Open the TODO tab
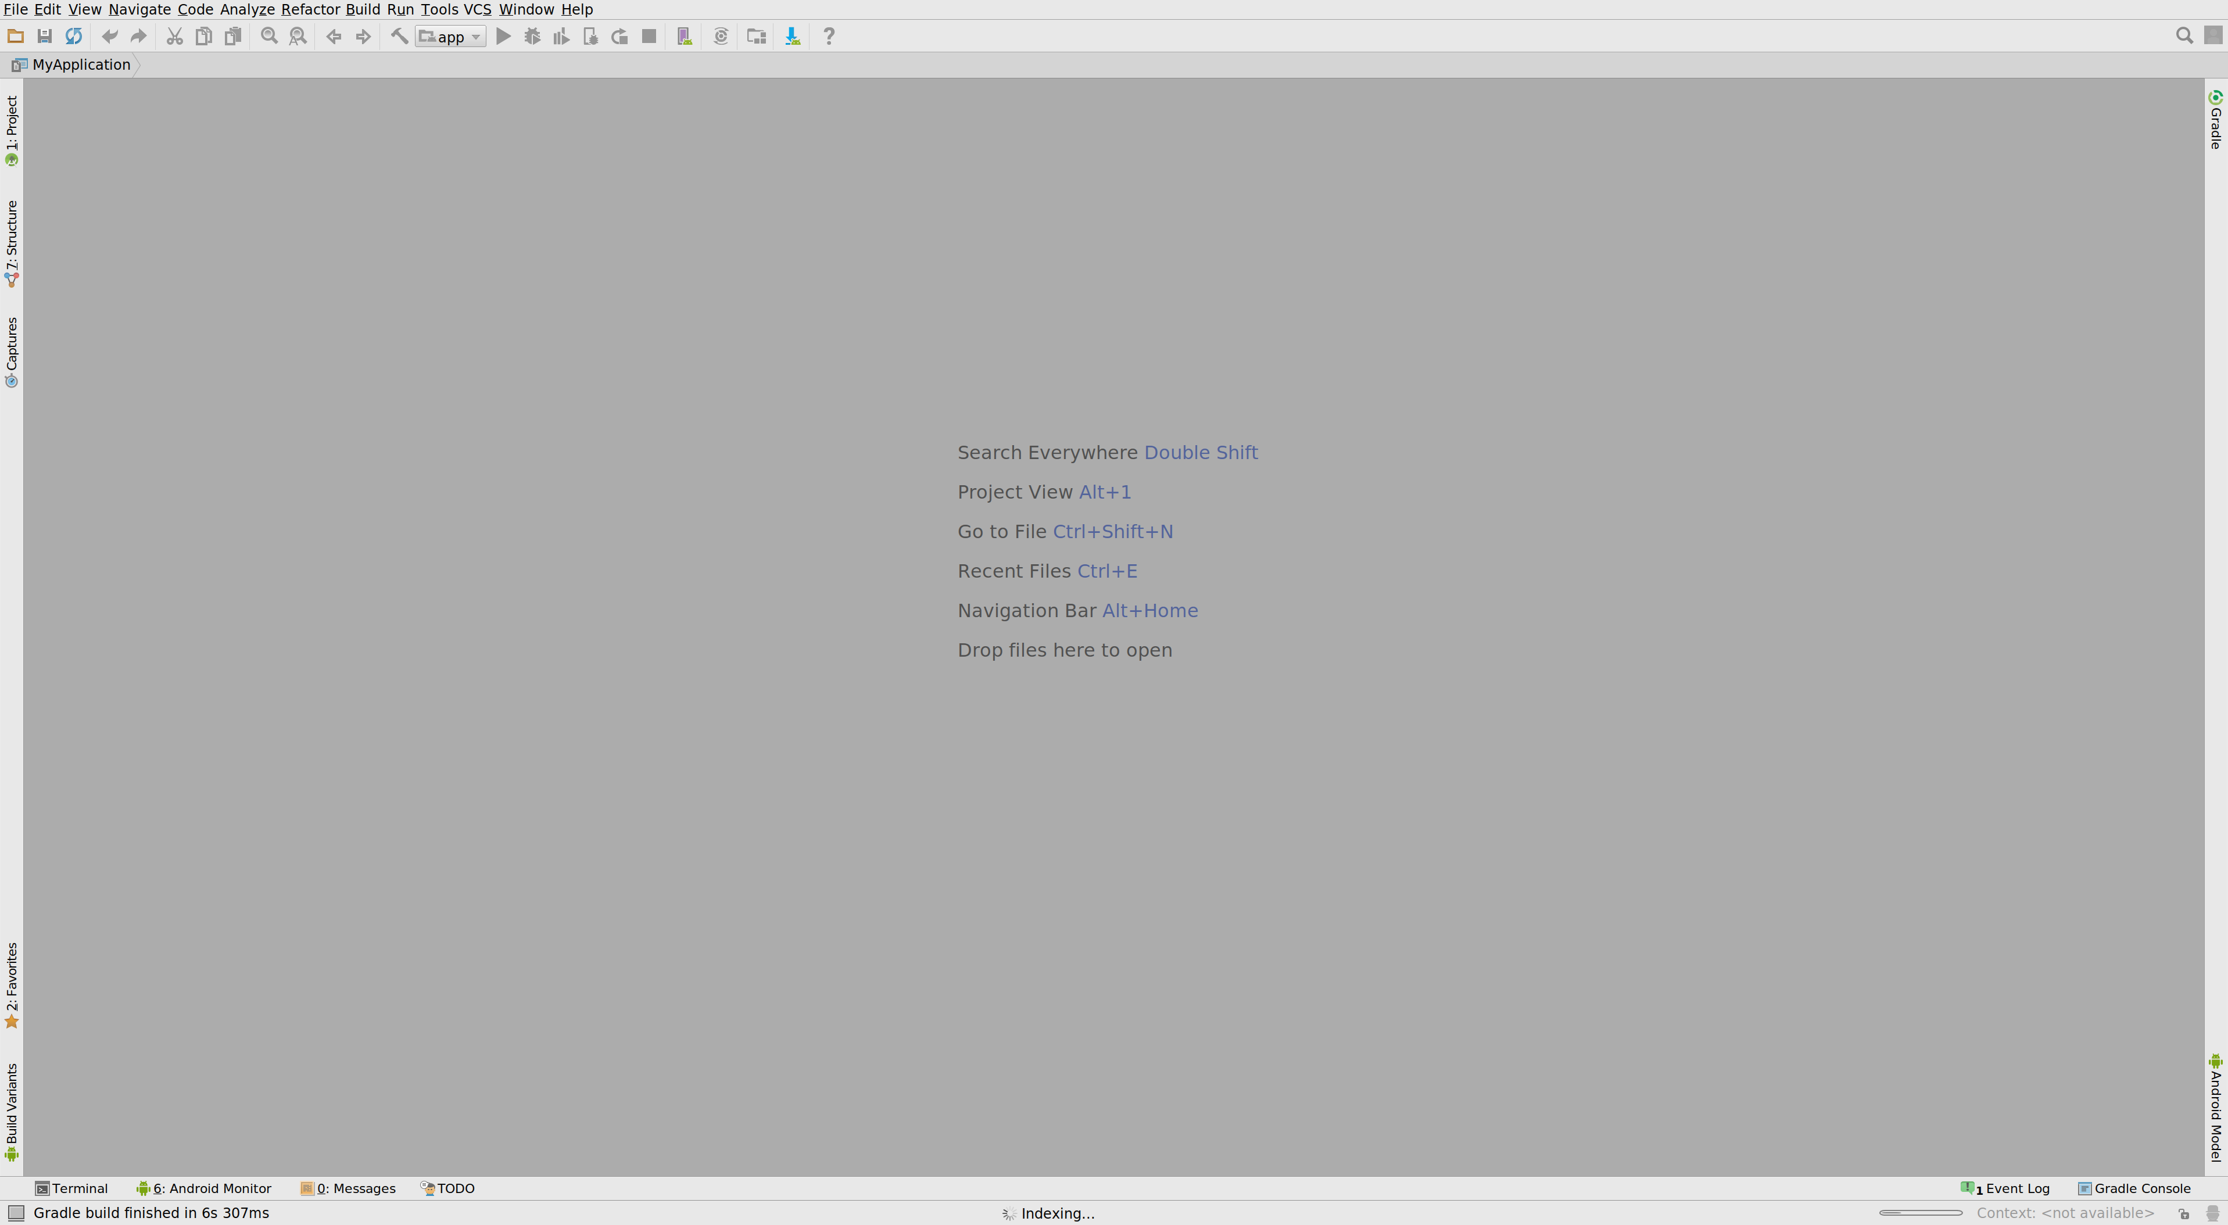 click(448, 1188)
